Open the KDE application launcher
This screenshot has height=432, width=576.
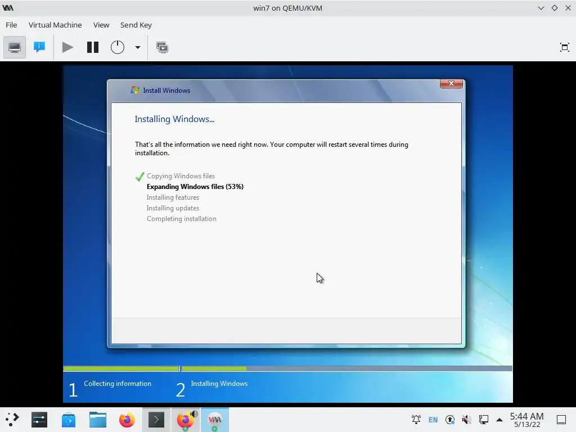point(12,420)
